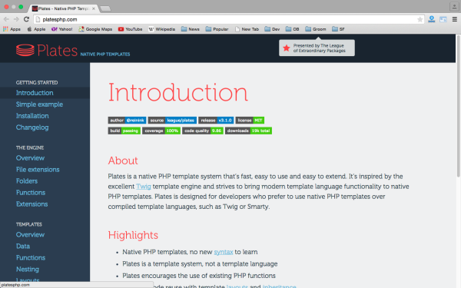This screenshot has height=288, width=461.
Task: Click the source league/plates badge
Action: 172,121
